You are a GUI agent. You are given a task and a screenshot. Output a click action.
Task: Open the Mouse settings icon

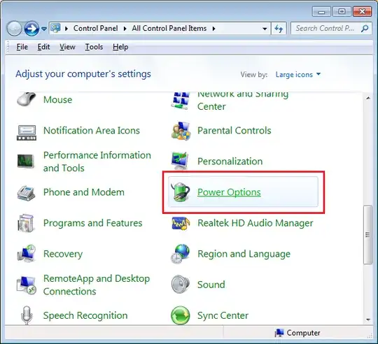27,99
